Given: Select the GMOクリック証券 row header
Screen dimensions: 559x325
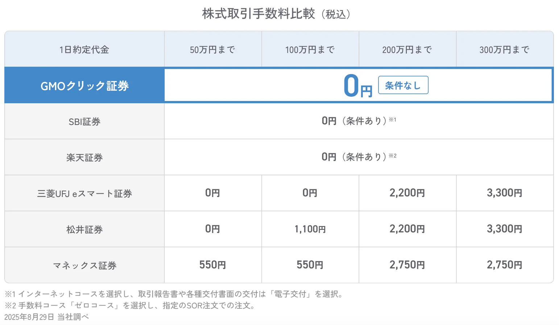Looking at the screenshot, I should tap(84, 86).
